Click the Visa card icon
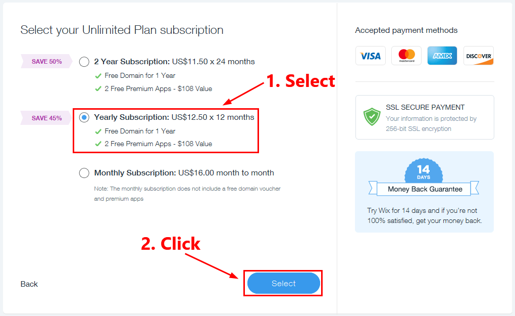The image size is (515, 316). (x=370, y=56)
